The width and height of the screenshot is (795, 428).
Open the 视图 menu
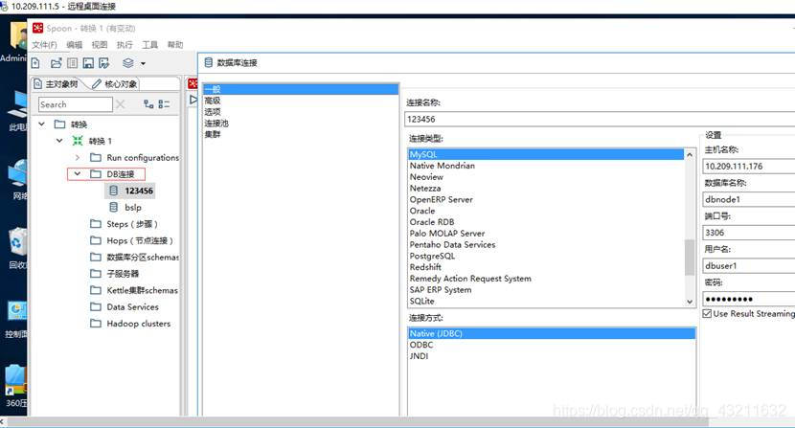pos(100,45)
